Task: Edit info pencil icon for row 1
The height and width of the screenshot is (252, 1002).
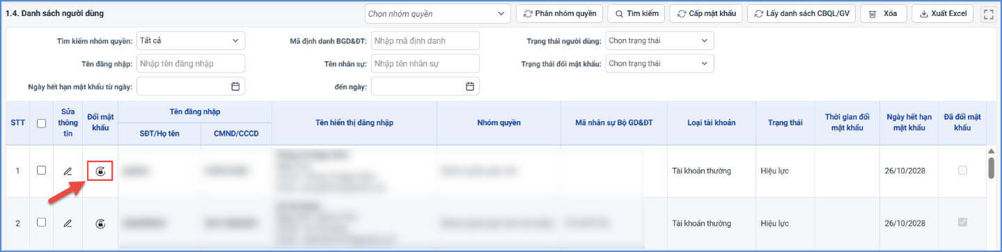Action: pos(68,171)
